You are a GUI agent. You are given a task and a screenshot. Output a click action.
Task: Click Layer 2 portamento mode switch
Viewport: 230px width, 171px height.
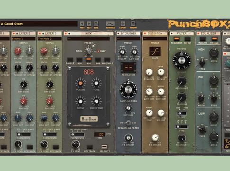click(x=24, y=134)
